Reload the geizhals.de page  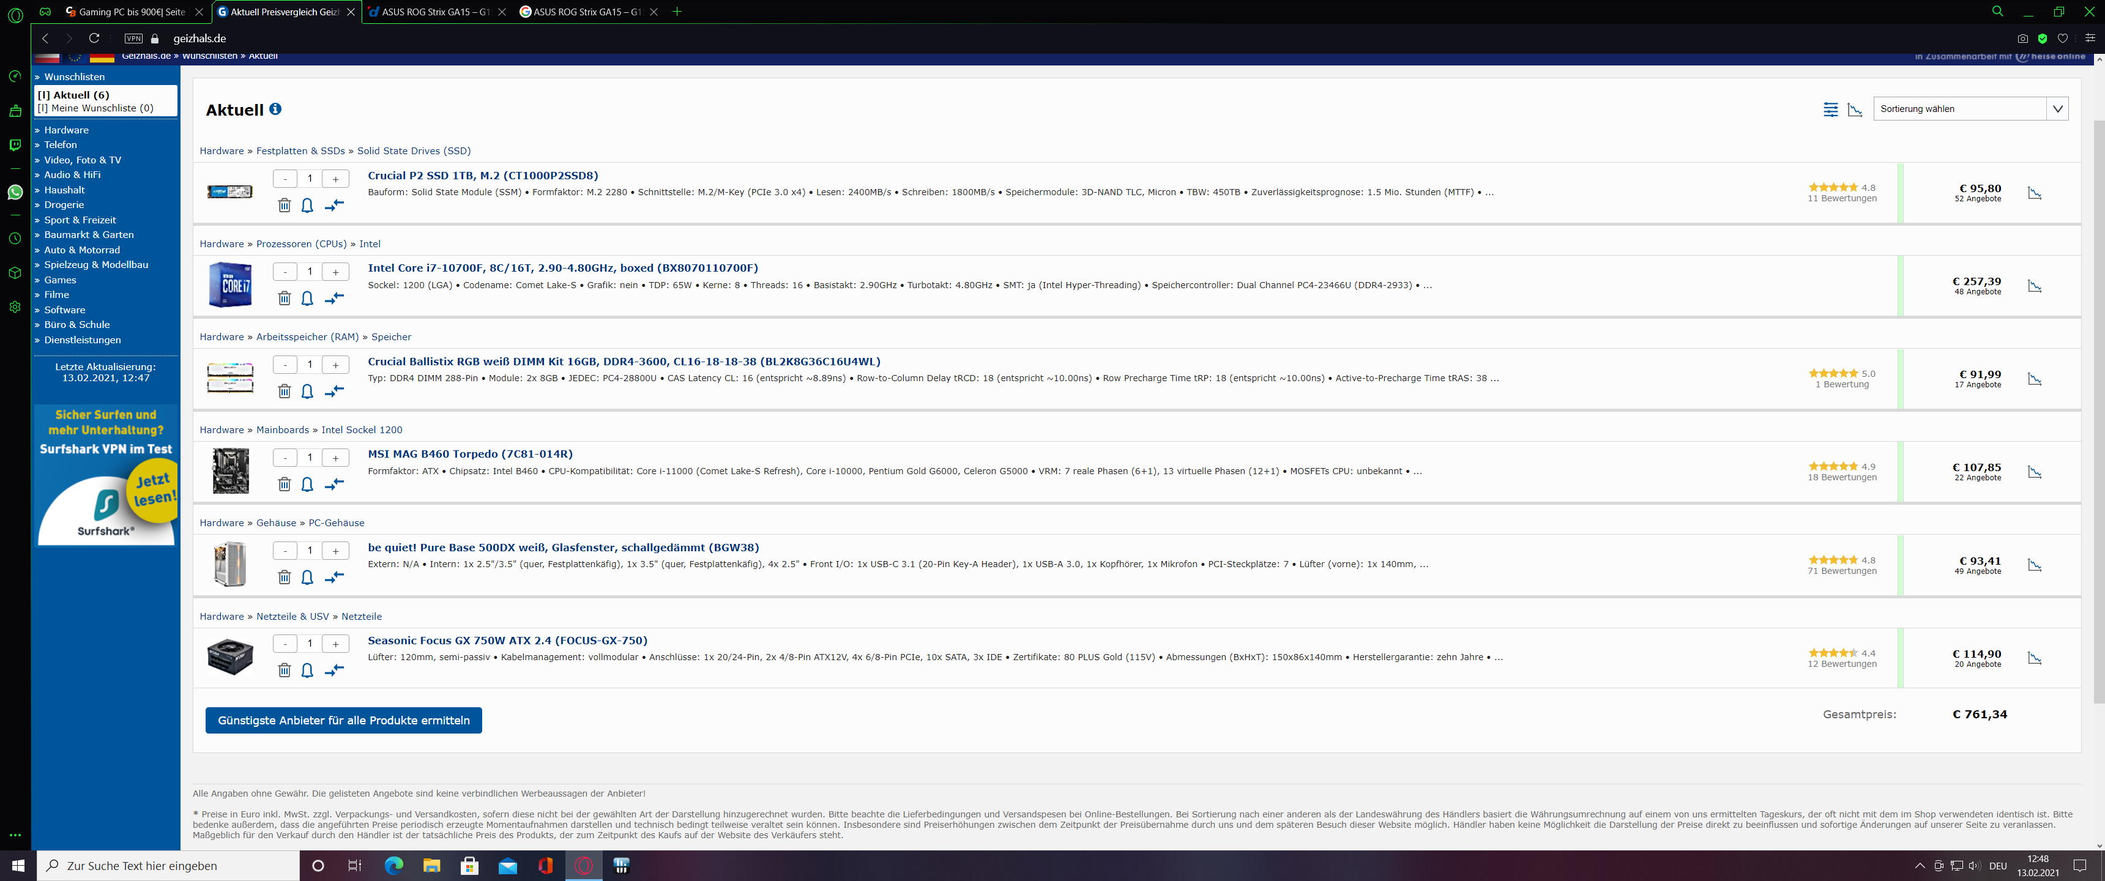[x=94, y=39]
